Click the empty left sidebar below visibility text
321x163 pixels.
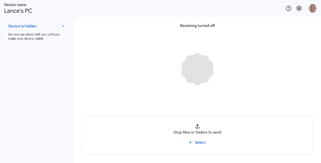coord(36,104)
